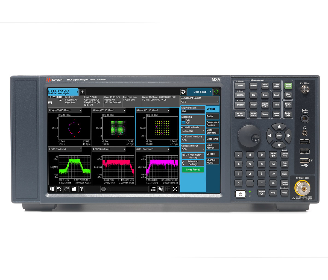This screenshot has height=280, width=328.
Task: Switch to the Radio tab
Action: [213, 116]
